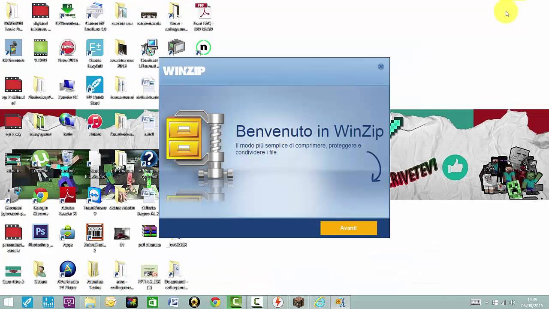Select the DAEMON Tools desktop icon

[13, 17]
